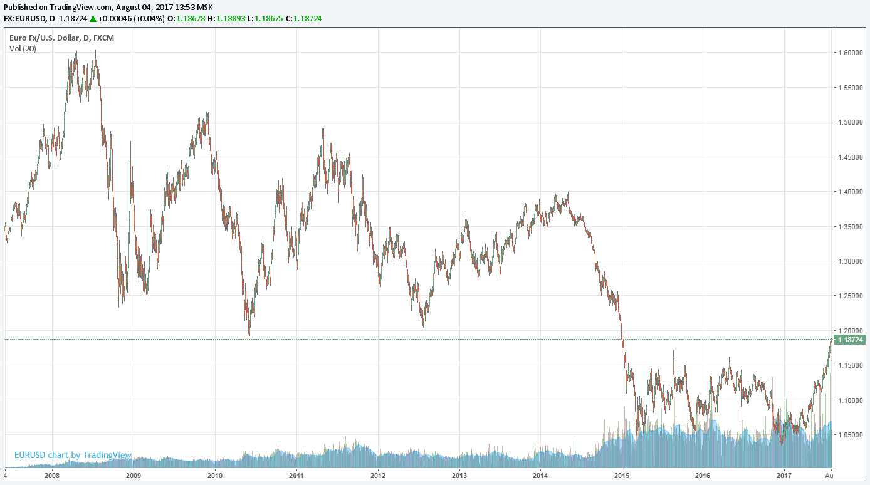
Task: Select the 'Vol (20)' indicator label
Action: (23, 49)
